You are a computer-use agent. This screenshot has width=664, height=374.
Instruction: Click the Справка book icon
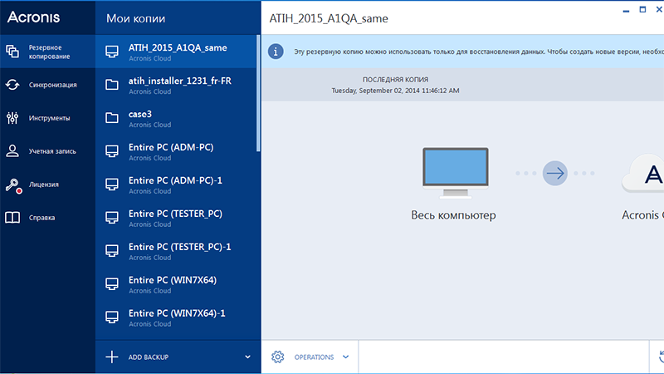tap(12, 218)
